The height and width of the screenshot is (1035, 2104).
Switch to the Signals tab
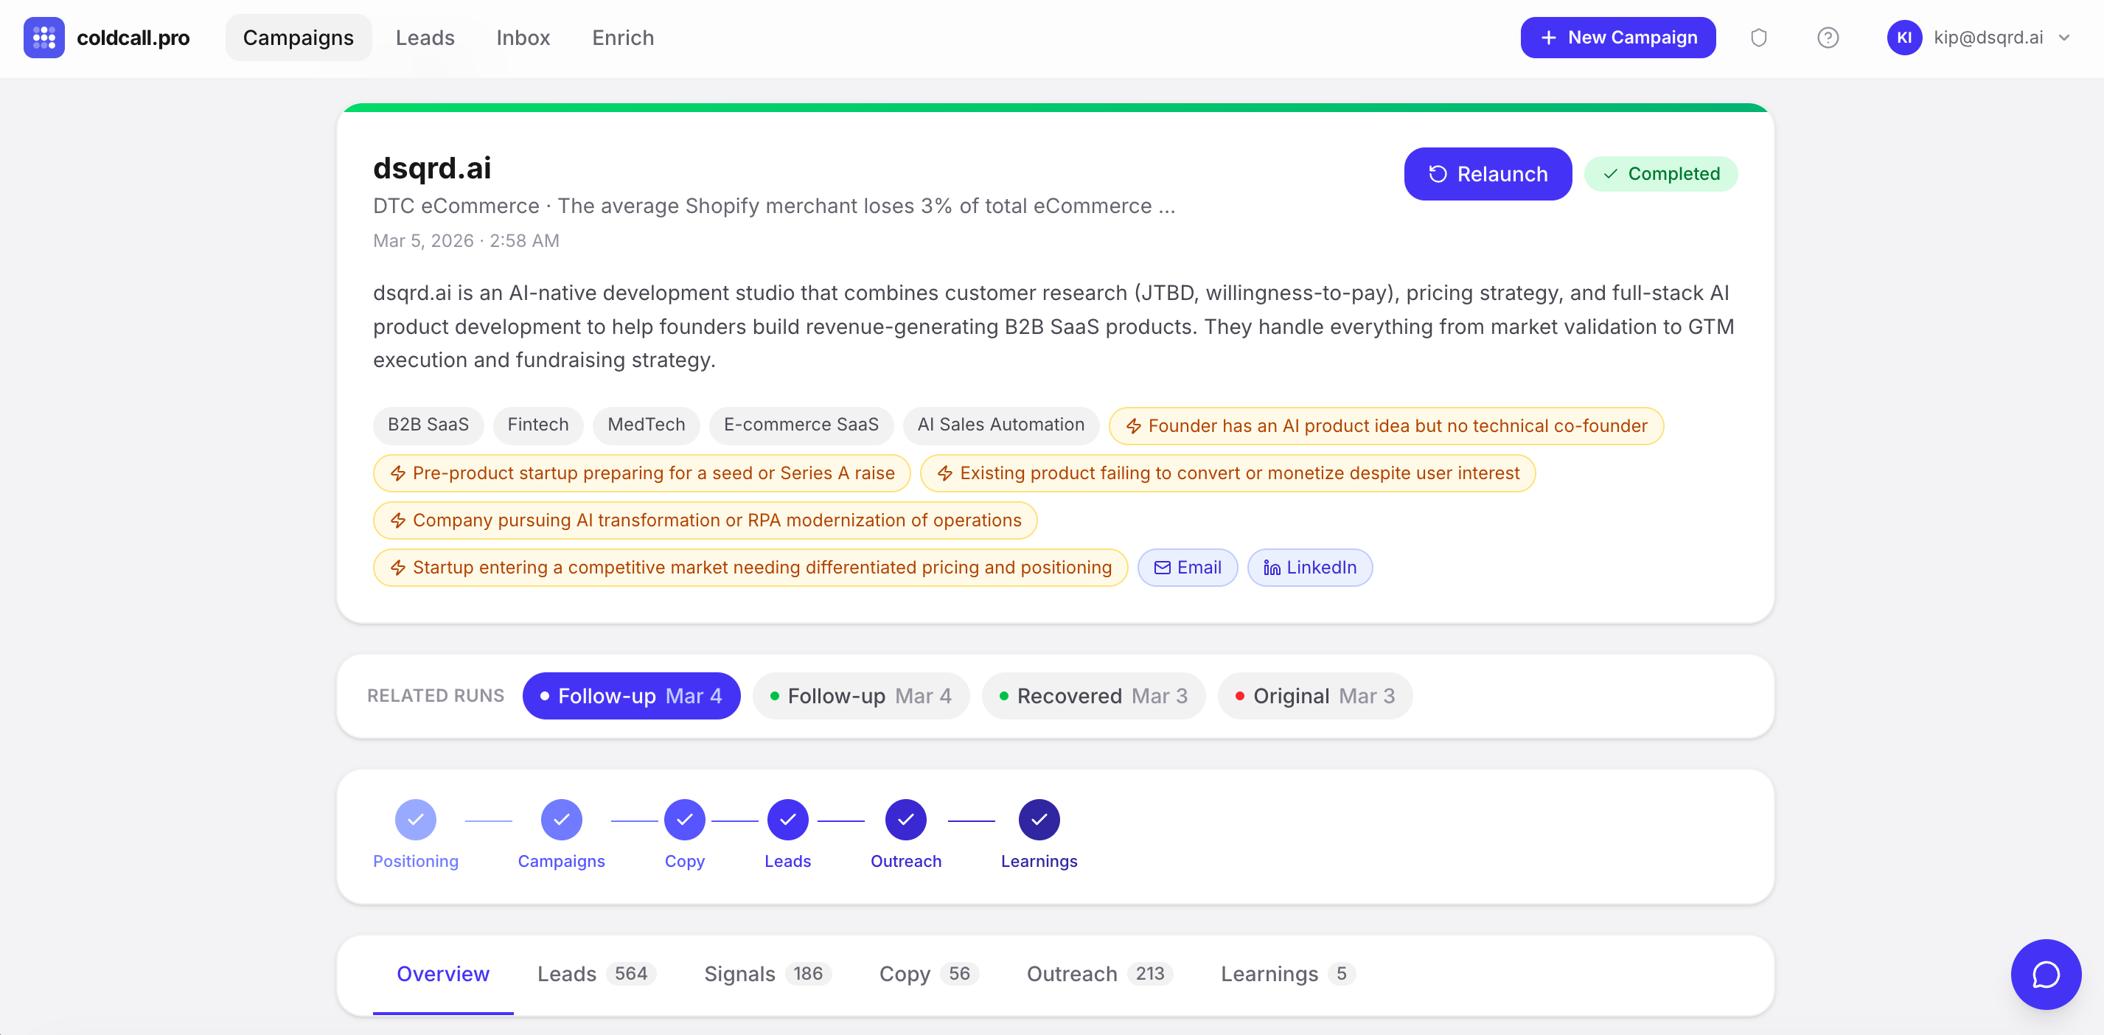(766, 974)
